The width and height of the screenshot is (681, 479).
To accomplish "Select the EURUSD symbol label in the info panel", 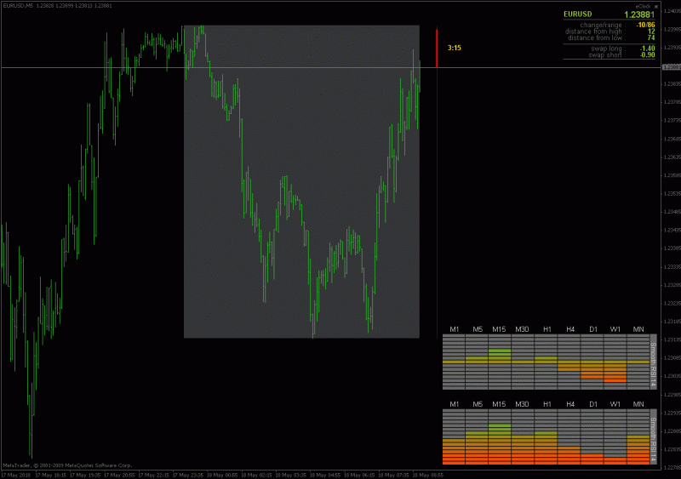I will pyautogui.click(x=578, y=14).
